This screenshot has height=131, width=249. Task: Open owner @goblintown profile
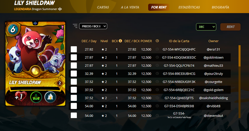tap(213, 57)
